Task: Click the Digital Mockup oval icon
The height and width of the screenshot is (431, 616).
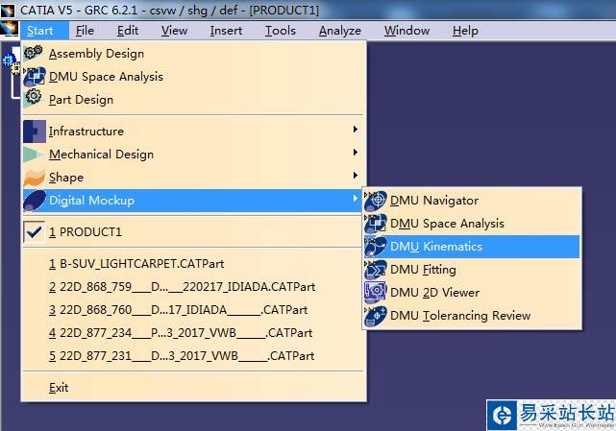Action: 35,201
